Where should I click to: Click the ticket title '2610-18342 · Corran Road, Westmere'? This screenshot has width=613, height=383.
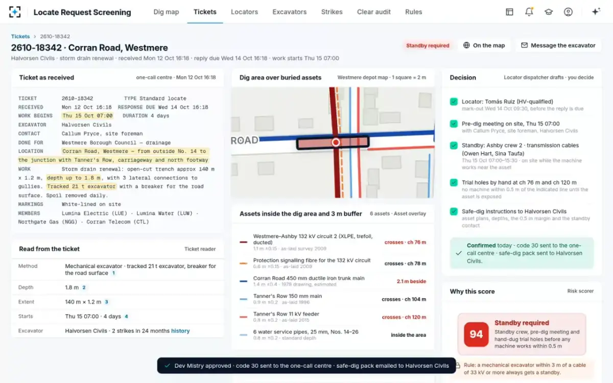[89, 47]
